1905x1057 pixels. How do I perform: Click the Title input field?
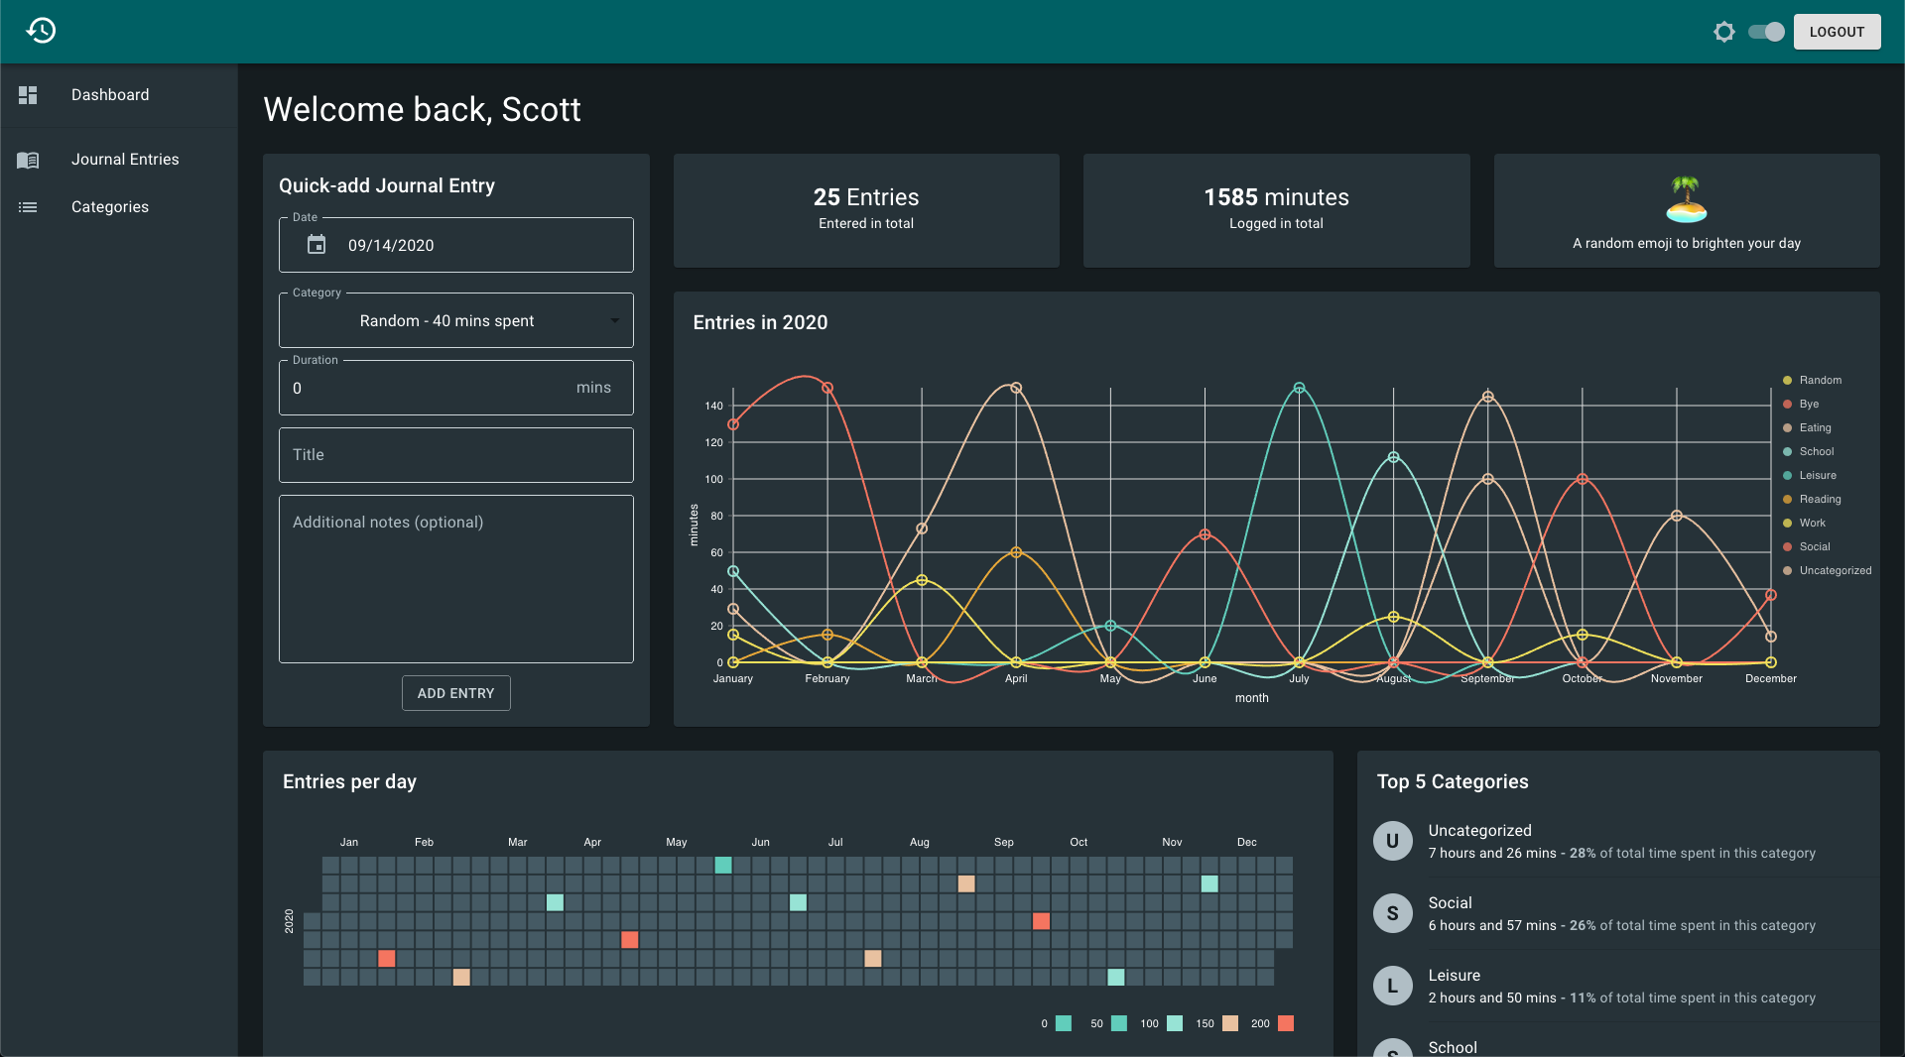[456, 455]
